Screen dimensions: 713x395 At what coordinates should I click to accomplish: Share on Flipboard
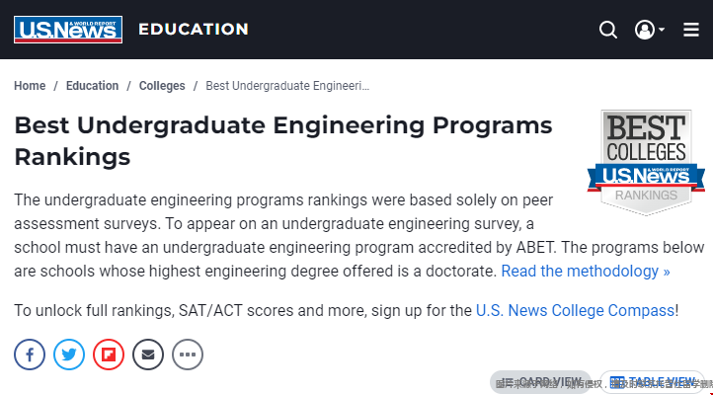point(109,355)
